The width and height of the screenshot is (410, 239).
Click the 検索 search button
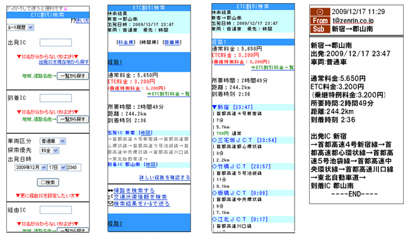pos(48,182)
